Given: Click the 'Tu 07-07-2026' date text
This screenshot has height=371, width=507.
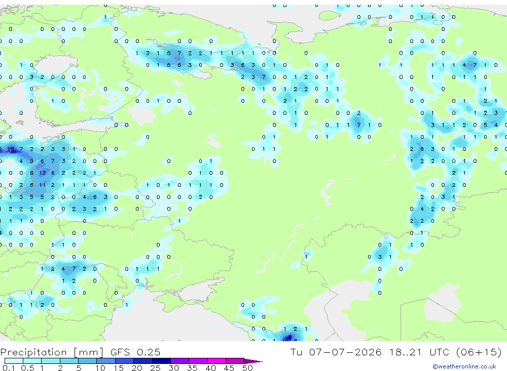Looking at the screenshot, I should (x=336, y=352).
